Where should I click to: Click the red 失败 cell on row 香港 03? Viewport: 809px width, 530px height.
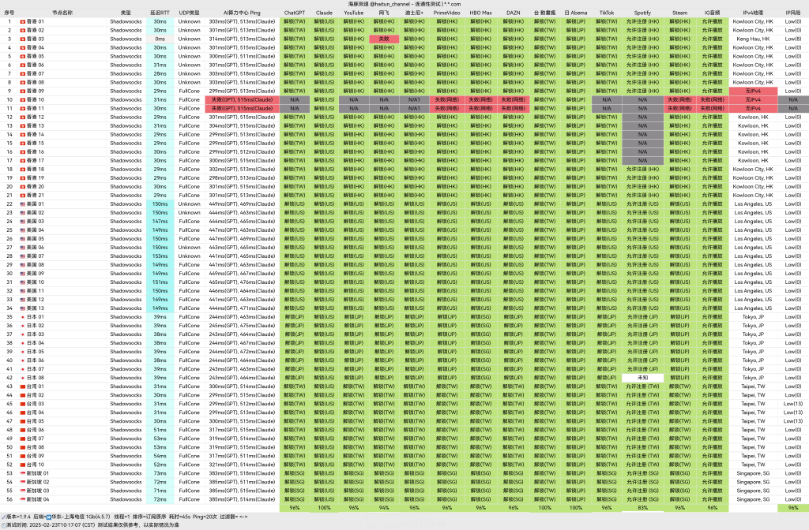(x=384, y=39)
